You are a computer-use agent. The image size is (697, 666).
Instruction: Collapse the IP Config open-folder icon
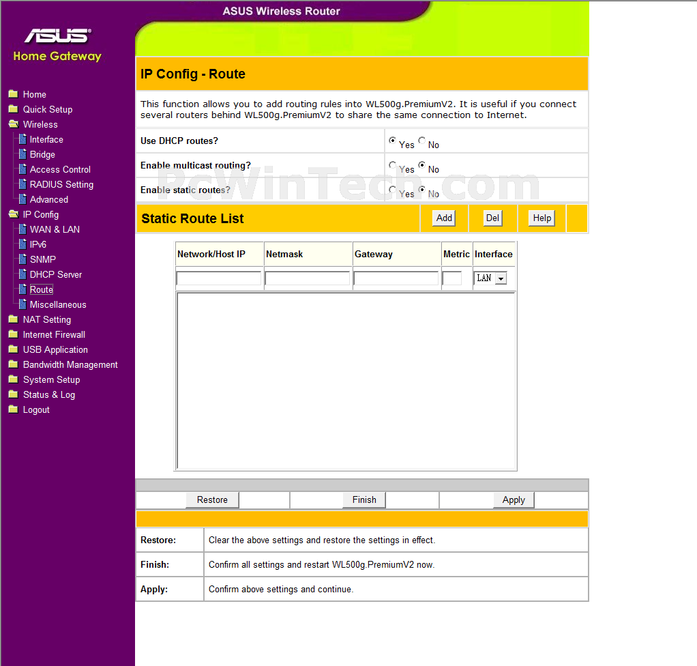point(14,214)
